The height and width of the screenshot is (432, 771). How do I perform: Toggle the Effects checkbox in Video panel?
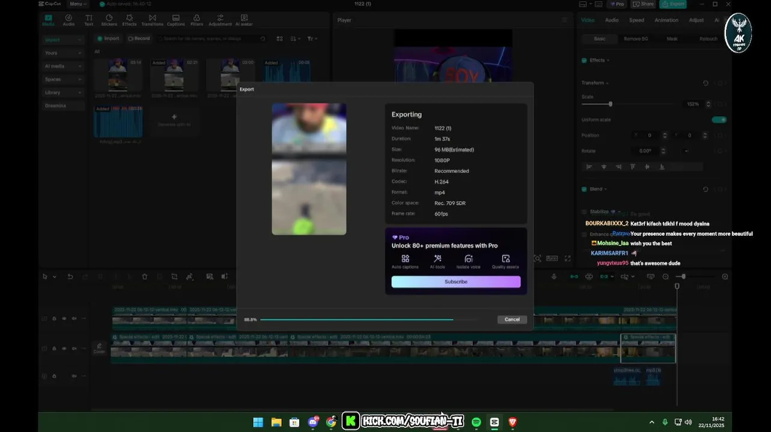584,60
